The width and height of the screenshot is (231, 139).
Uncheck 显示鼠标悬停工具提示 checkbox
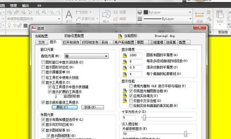coord(43,102)
